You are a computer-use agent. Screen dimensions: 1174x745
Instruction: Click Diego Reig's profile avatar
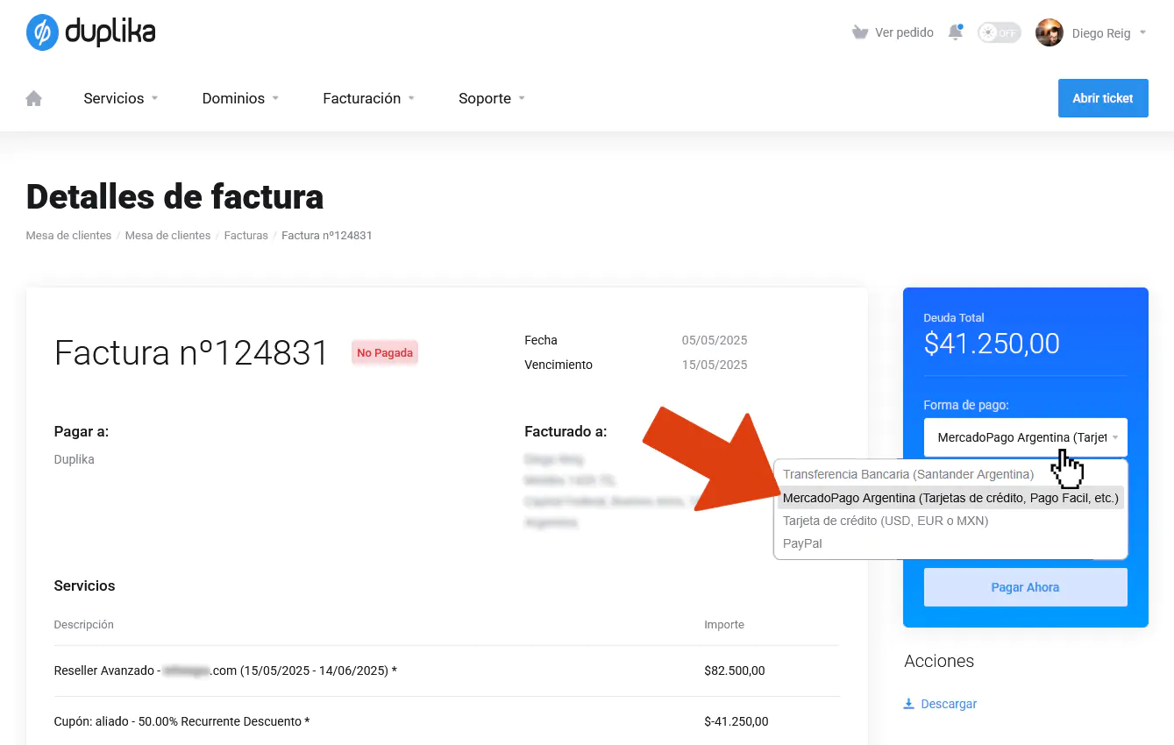[x=1049, y=33]
